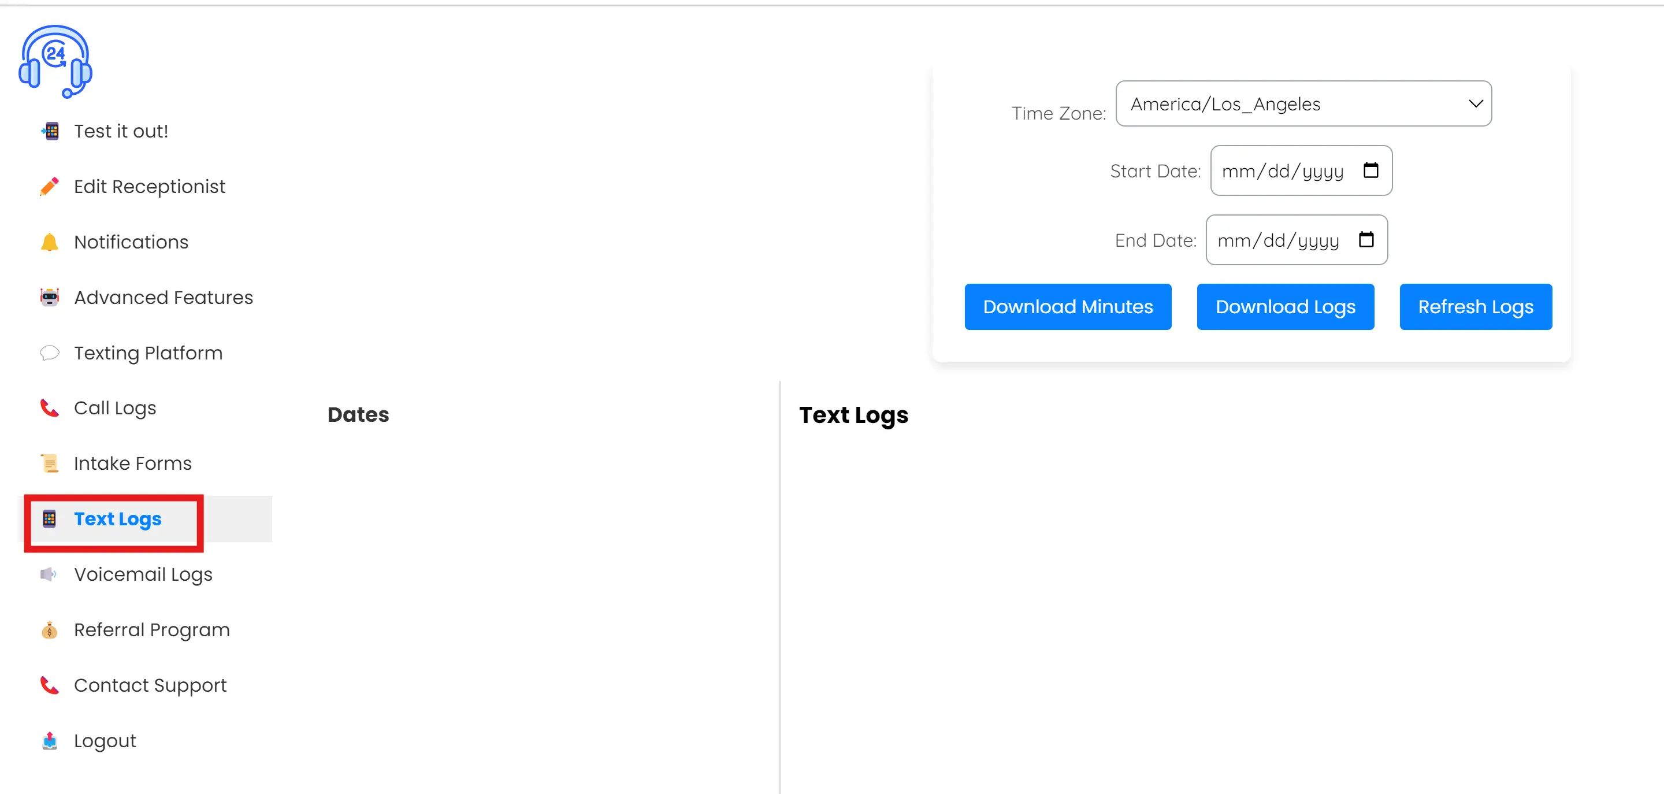
Task: Expand the Time Zone dropdown
Action: tap(1303, 104)
